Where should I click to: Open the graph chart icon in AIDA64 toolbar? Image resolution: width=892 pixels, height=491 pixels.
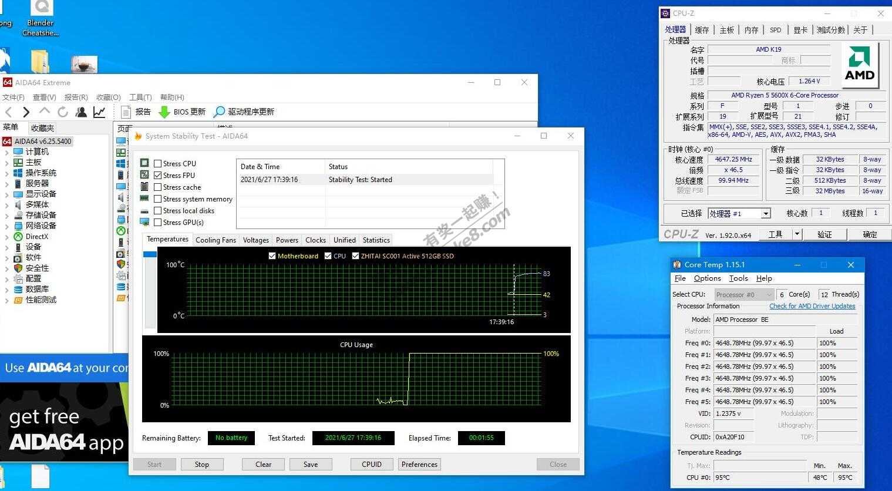pos(99,112)
